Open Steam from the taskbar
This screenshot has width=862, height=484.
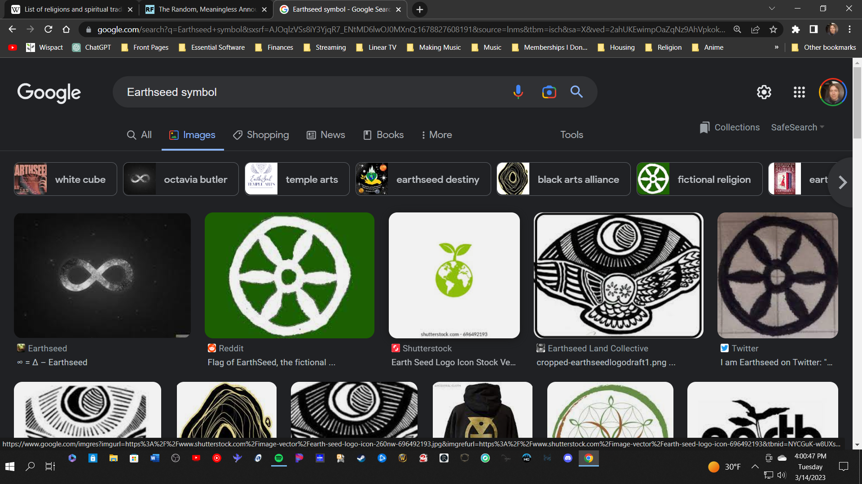pos(361,458)
